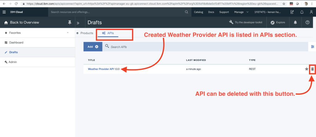Click Try the developer toolkit
Image resolution: width=316 pixels, height=137 pixels.
point(246,22)
